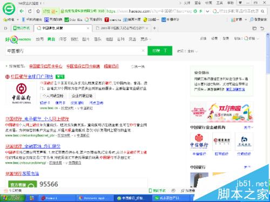Click the 个人网银登陆 button
The width and height of the screenshot is (270, 202).
click(53, 96)
